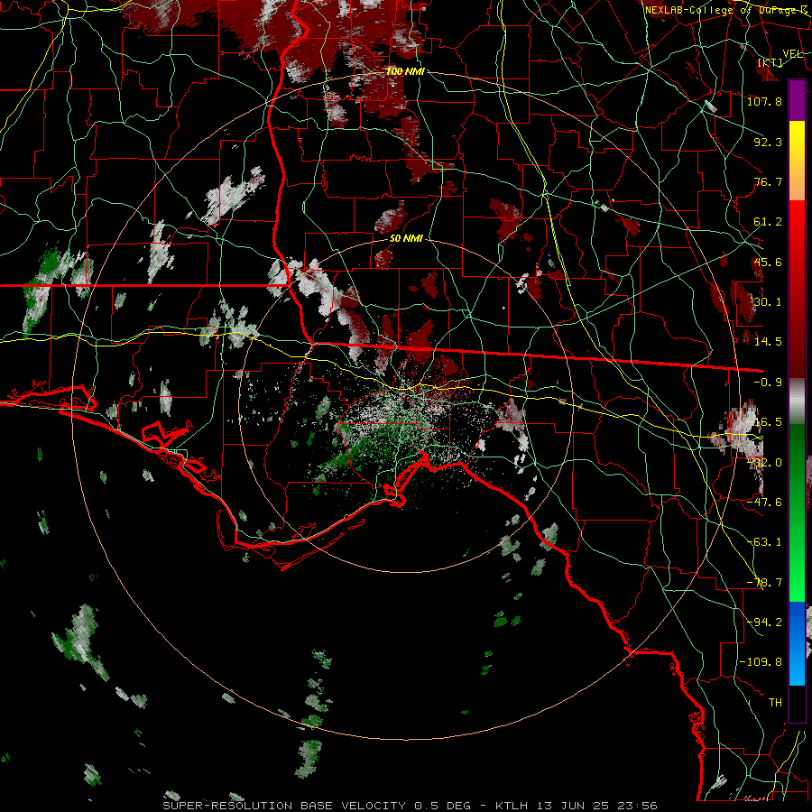Click the purple segment of the color bar
This screenshot has height=812, width=812.
pos(797,100)
